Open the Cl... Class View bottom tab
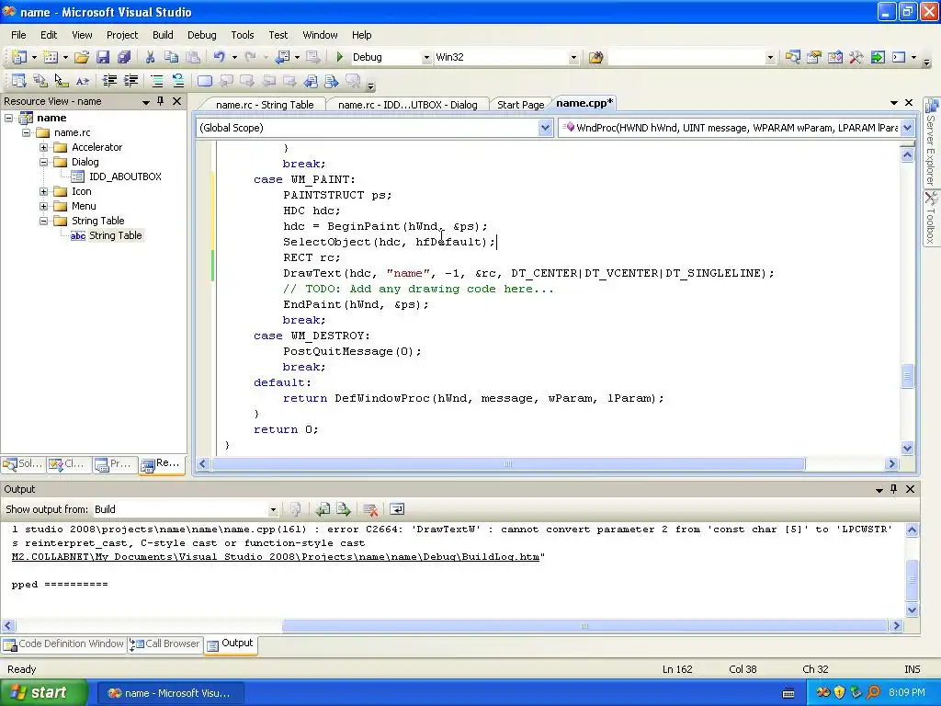 68,463
